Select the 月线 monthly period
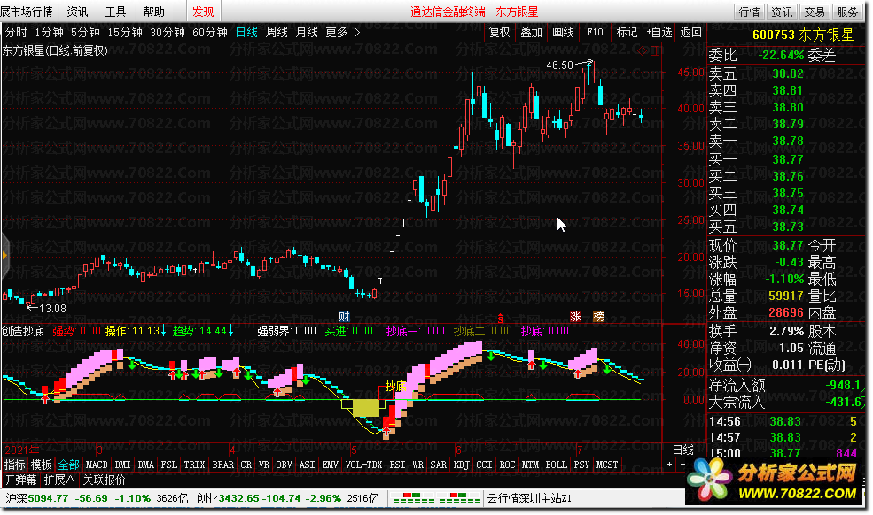This screenshot has width=873, height=515. click(x=307, y=32)
